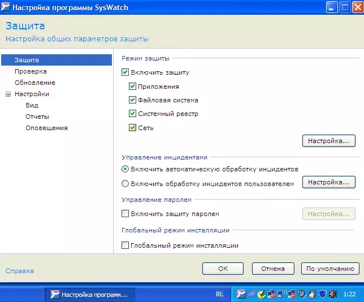Click the yellow checkmark tray icon
This screenshot has height=302, width=364.
coord(261,294)
